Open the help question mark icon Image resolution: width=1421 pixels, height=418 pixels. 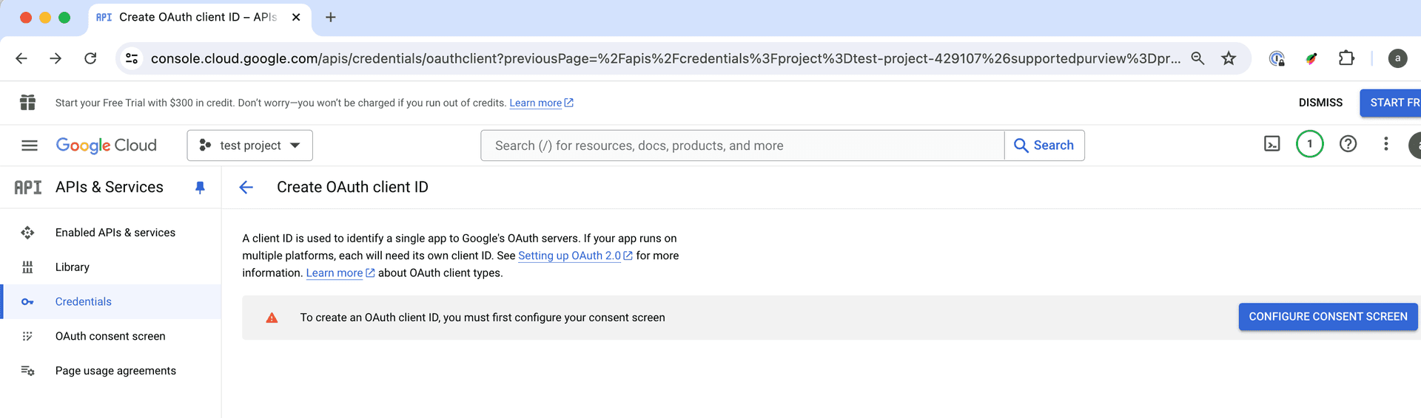pos(1348,144)
